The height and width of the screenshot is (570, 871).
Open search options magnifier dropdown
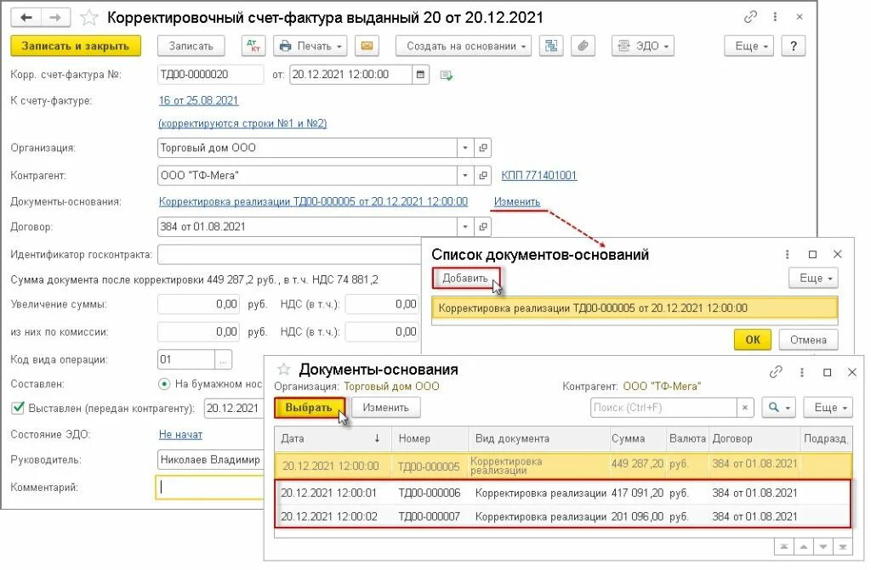pyautogui.click(x=779, y=408)
